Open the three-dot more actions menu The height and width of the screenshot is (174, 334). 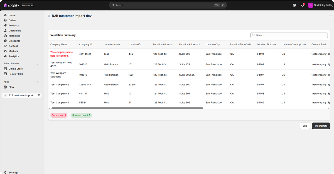(331, 16)
